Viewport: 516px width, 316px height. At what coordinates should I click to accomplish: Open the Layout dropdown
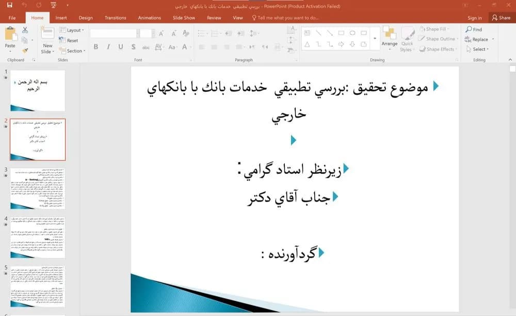(71, 30)
